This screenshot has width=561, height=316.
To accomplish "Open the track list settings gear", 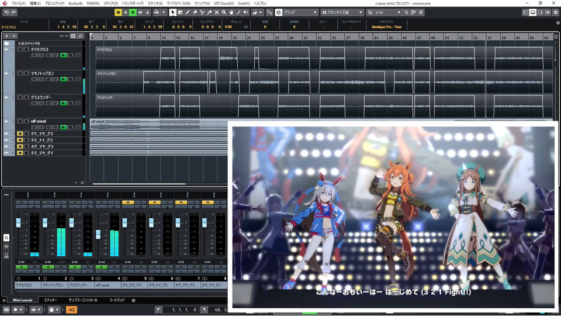I will point(82,183).
